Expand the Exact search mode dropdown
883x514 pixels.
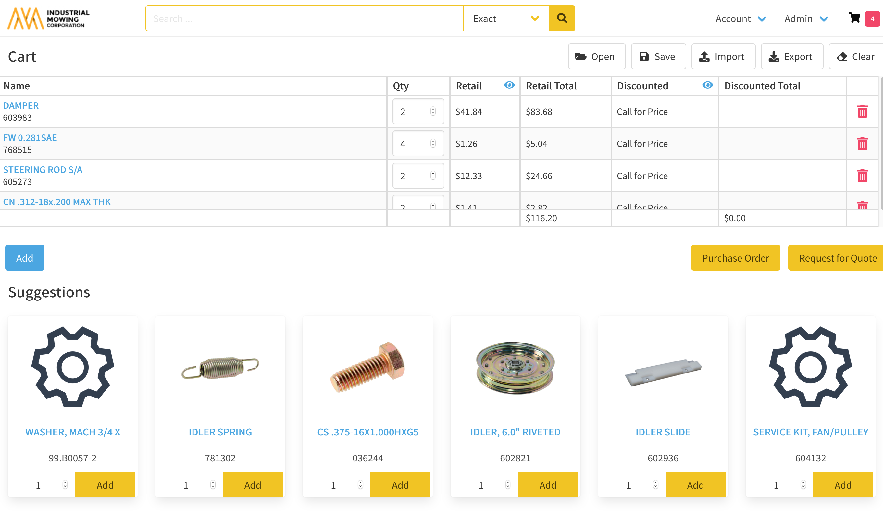click(506, 18)
